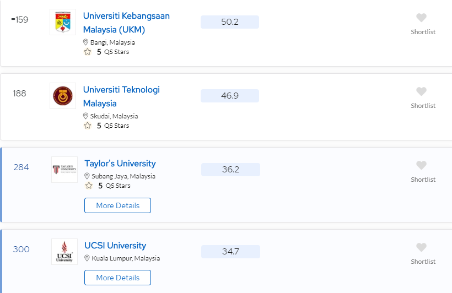Open Universiti Teknologi Malaysia profile link

pyautogui.click(x=121, y=96)
